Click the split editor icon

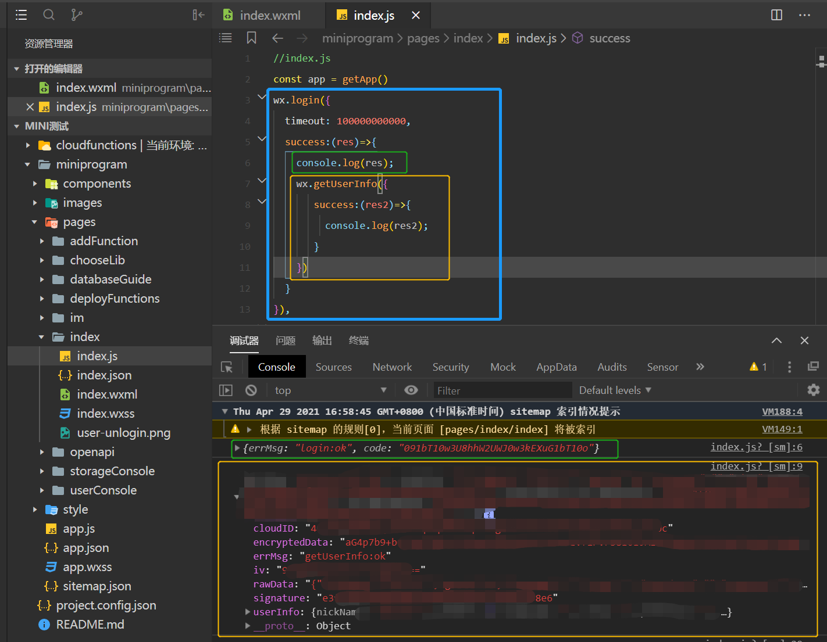[776, 15]
